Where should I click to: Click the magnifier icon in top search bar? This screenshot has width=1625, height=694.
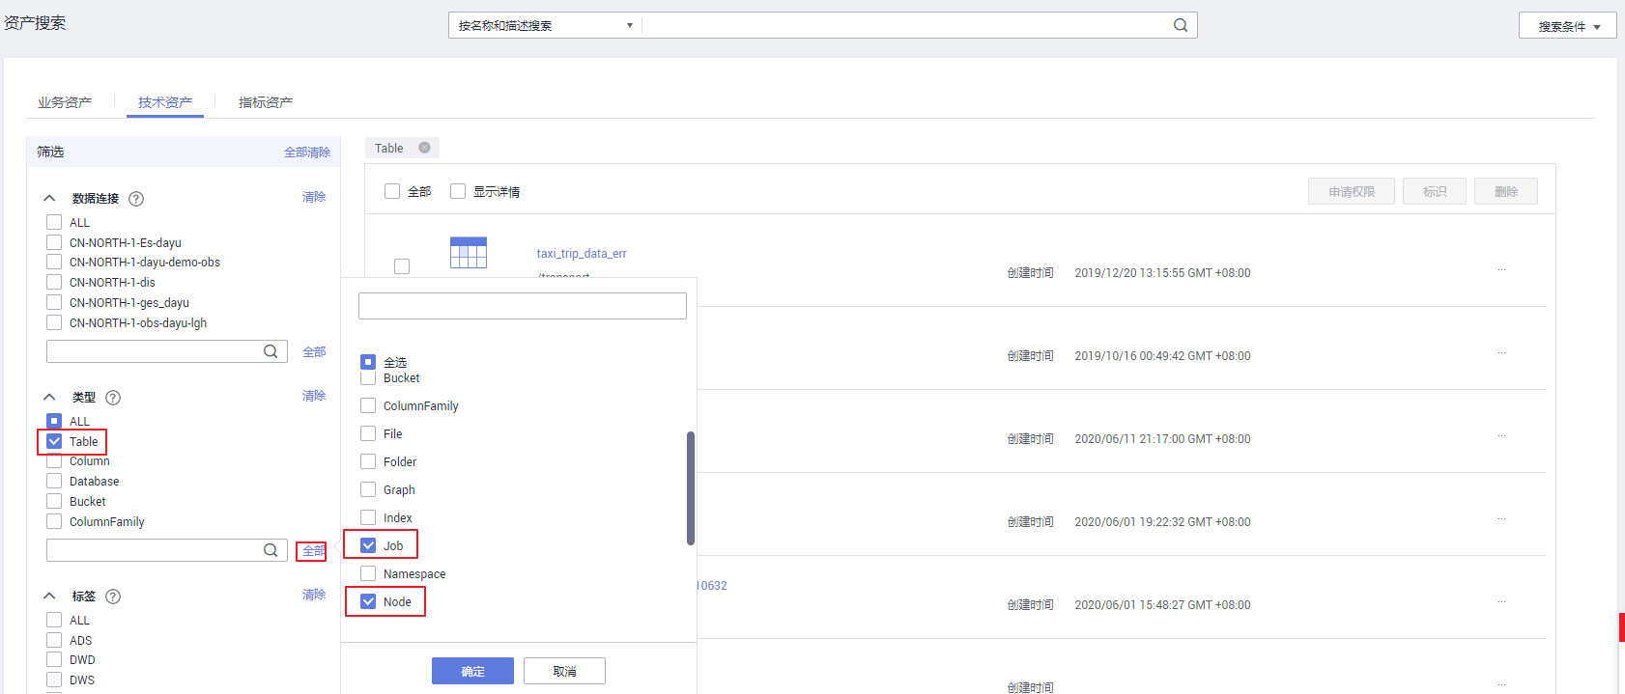click(1180, 25)
